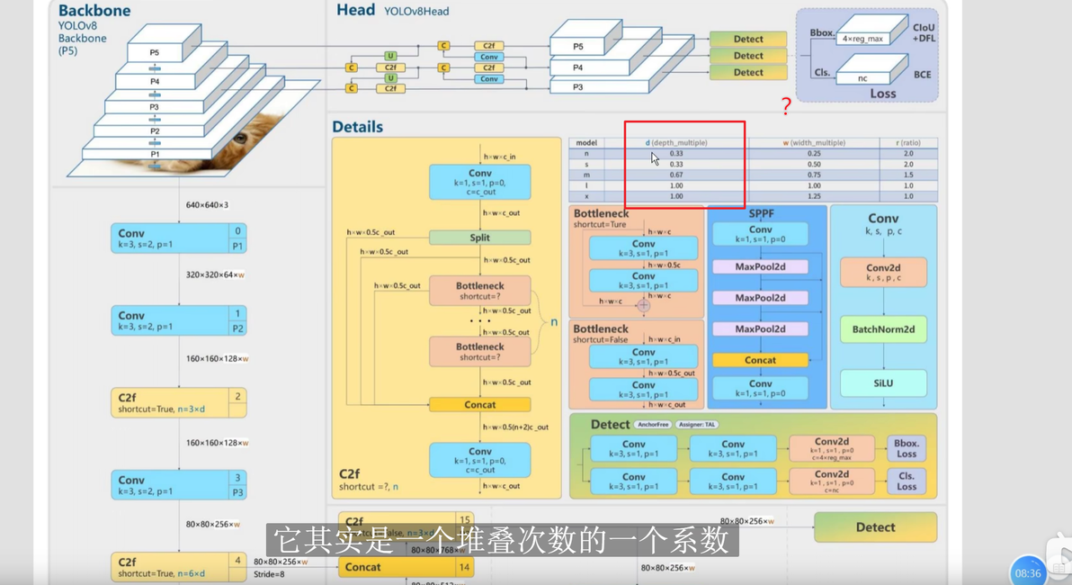The height and width of the screenshot is (585, 1072).
Task: Click the YOLOv8Head label
Action: 416,12
